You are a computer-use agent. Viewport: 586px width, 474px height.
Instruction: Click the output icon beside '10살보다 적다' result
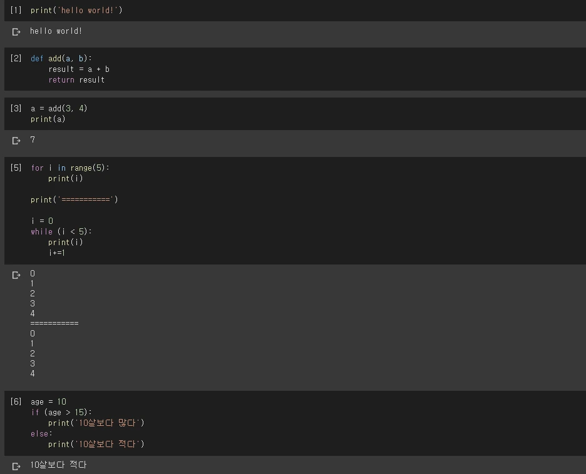point(16,466)
